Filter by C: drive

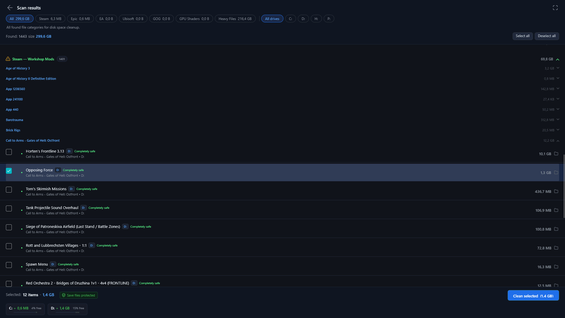coord(290,19)
